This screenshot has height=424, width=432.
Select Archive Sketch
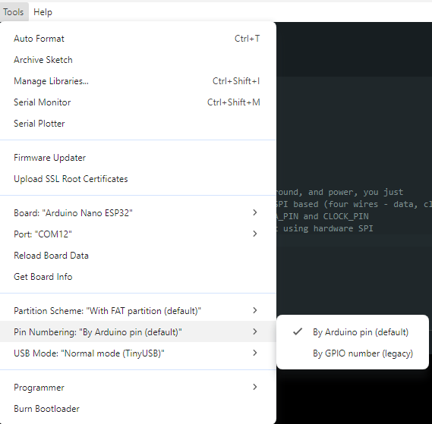137,60
